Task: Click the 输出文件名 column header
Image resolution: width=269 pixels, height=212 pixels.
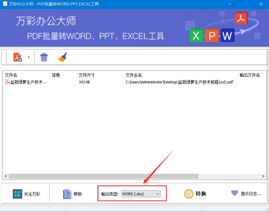Action: coord(250,75)
